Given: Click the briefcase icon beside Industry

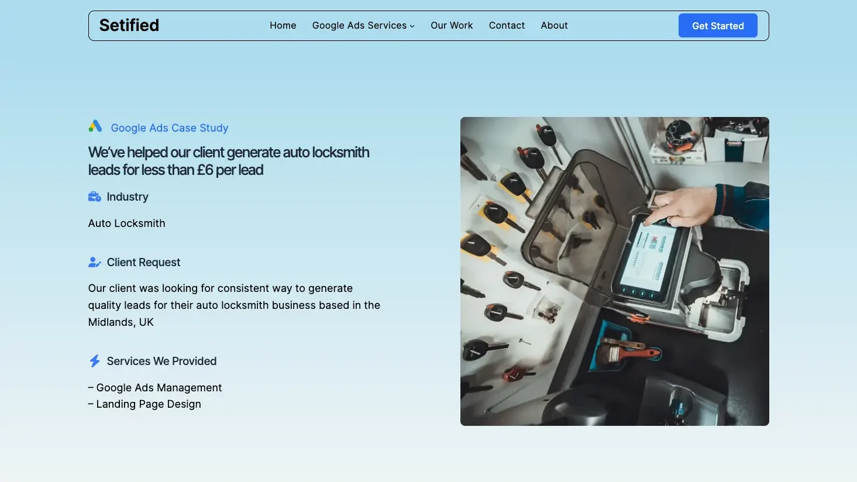Looking at the screenshot, I should [94, 197].
